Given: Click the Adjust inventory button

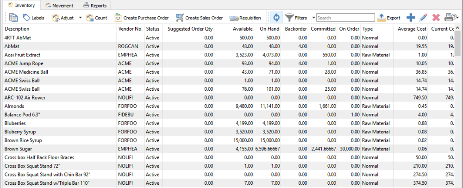Looking at the screenshot, I should point(63,18).
